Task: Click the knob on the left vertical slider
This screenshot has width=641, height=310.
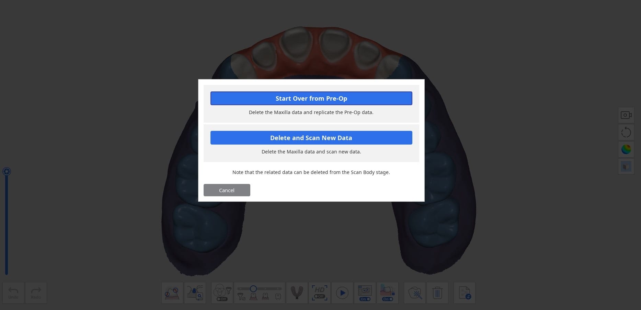Action: tap(7, 171)
